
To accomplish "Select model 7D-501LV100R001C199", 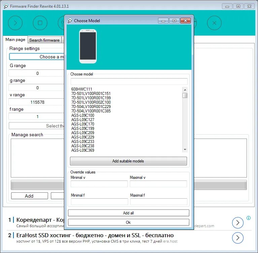I will 91,98.
